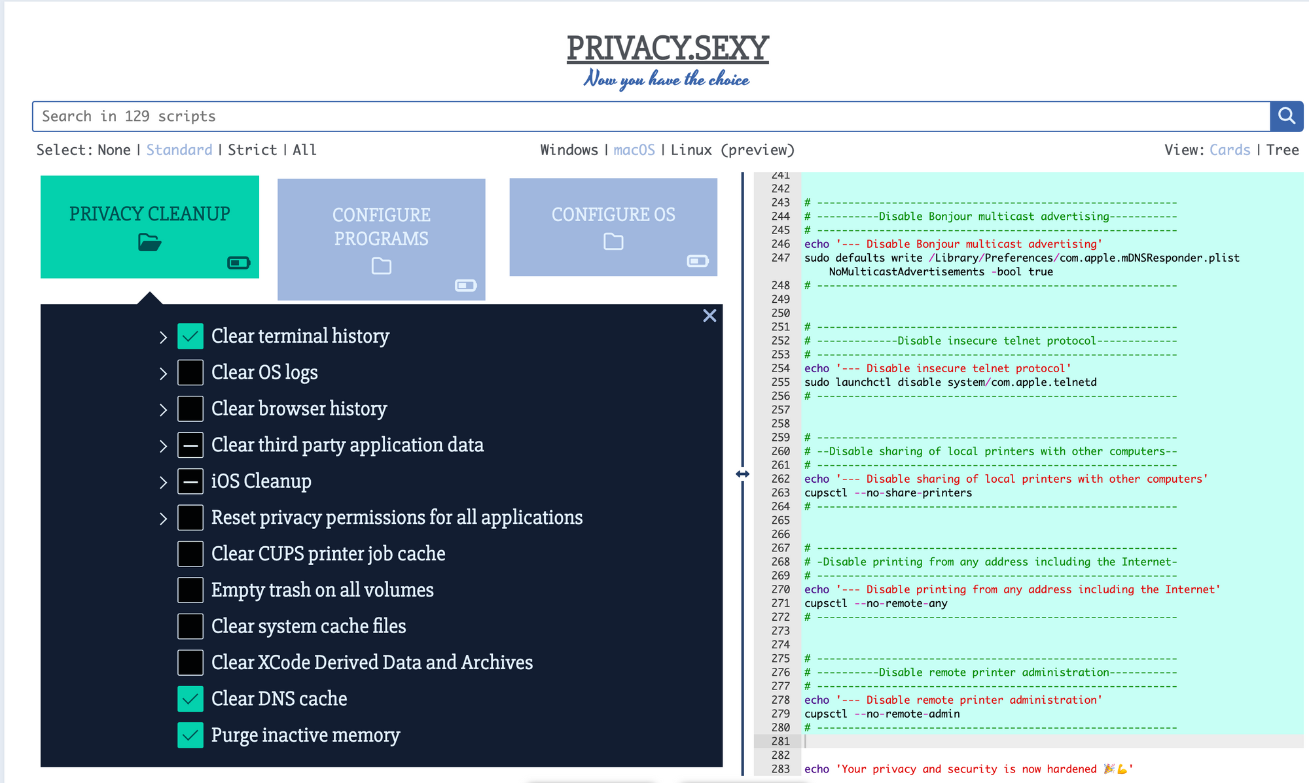Image resolution: width=1309 pixels, height=783 pixels.
Task: Toggle the battery-style indicator on Configure Programs card
Action: click(x=465, y=285)
